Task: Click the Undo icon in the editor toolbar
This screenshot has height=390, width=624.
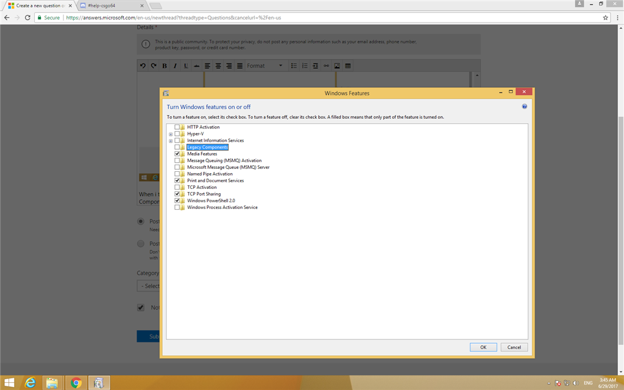Action: click(x=143, y=66)
